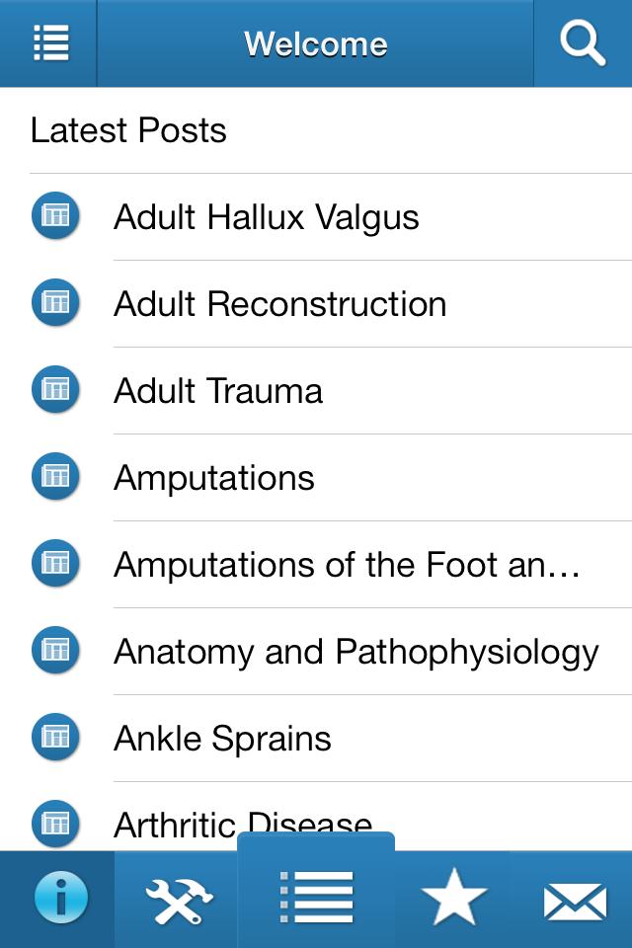Select the info tab icon
632x948 pixels.
62,897
